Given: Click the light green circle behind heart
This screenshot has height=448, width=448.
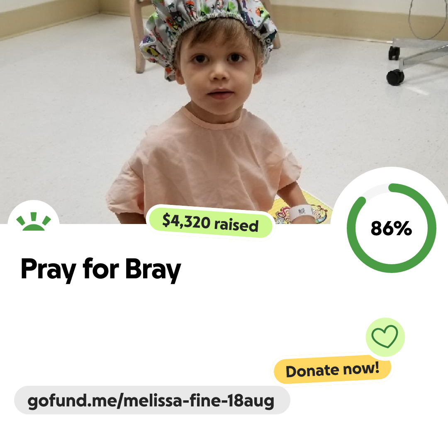Looking at the screenshot, I should coord(385,337).
